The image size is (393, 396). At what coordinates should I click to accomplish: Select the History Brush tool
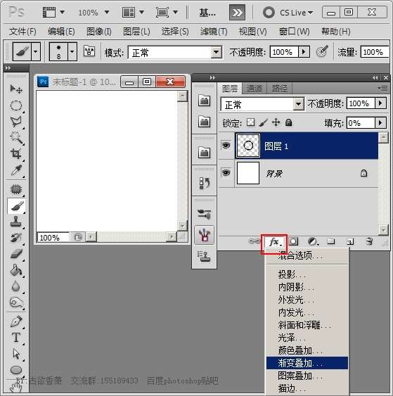[16, 238]
